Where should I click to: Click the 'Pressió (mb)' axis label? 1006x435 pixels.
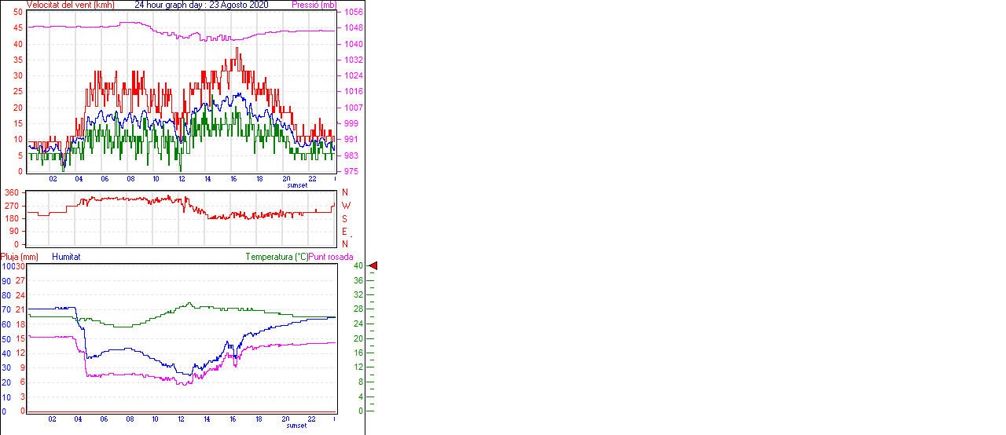click(x=313, y=5)
